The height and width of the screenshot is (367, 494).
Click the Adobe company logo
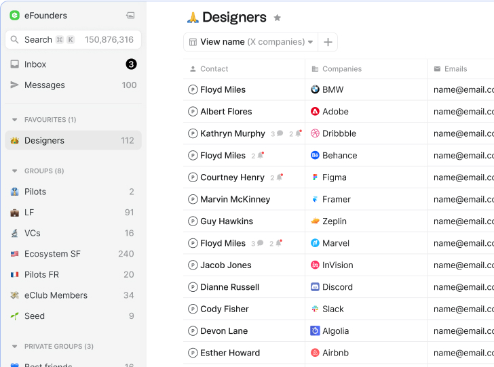pyautogui.click(x=315, y=111)
